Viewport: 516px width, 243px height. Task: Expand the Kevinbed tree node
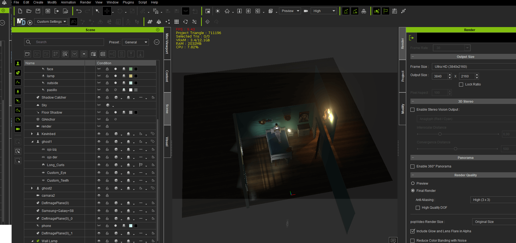point(32,134)
